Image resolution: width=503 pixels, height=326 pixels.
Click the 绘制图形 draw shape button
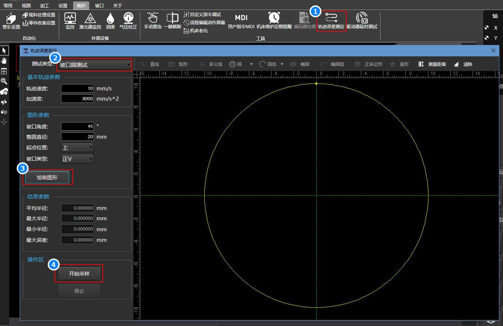[x=47, y=177]
